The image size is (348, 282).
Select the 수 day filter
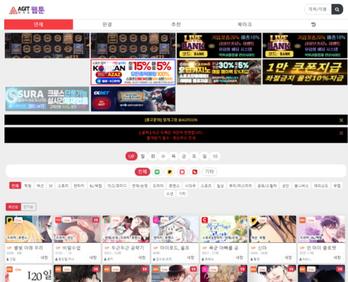[163, 156]
